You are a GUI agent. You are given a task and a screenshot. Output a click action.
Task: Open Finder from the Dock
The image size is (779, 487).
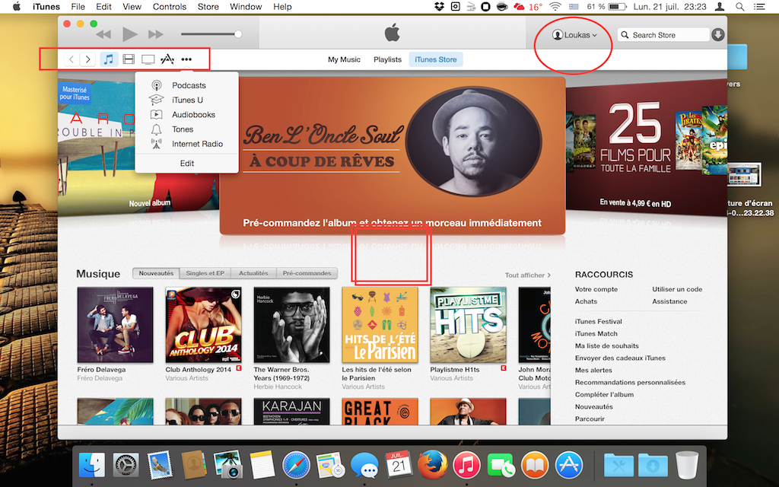click(92, 466)
